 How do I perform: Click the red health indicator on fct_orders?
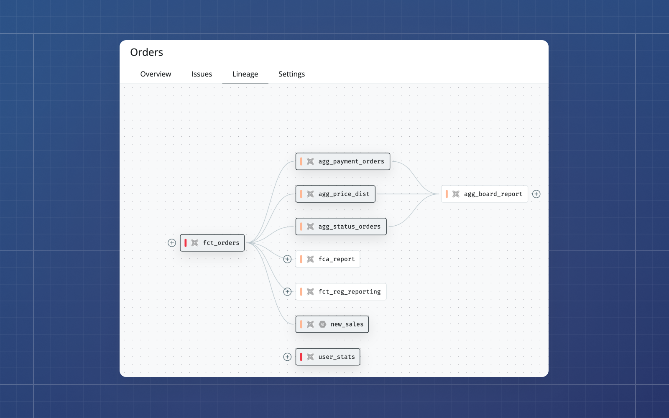coord(186,242)
